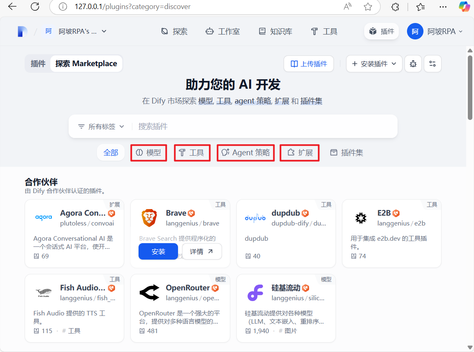The image size is (474, 352).
Task: Click the 模型 link in the subtitle
Action: [x=206, y=101]
